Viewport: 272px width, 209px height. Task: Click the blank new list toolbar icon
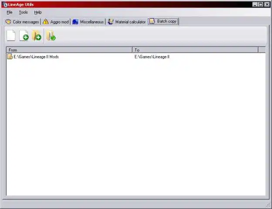coord(11,36)
